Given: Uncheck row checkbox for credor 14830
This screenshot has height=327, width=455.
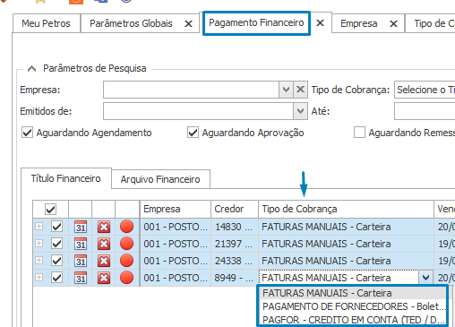Looking at the screenshot, I should click(x=56, y=227).
